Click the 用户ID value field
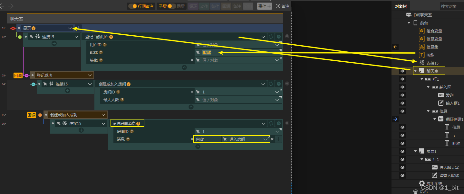The image size is (464, 194). pos(238,45)
